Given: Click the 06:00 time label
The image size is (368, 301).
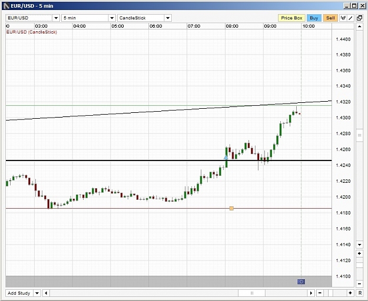Looking at the screenshot, I should 155,26.
